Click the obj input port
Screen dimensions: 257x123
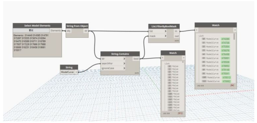point(69,31)
